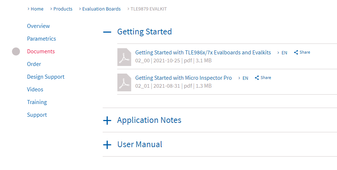Click metadata text 02_01 | 2021-08-31 | pdf | 1.3 MB
Image resolution: width=337 pixels, height=170 pixels.
[x=173, y=86]
